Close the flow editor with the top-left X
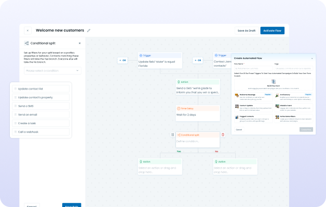The image size is (326, 207). [28, 31]
